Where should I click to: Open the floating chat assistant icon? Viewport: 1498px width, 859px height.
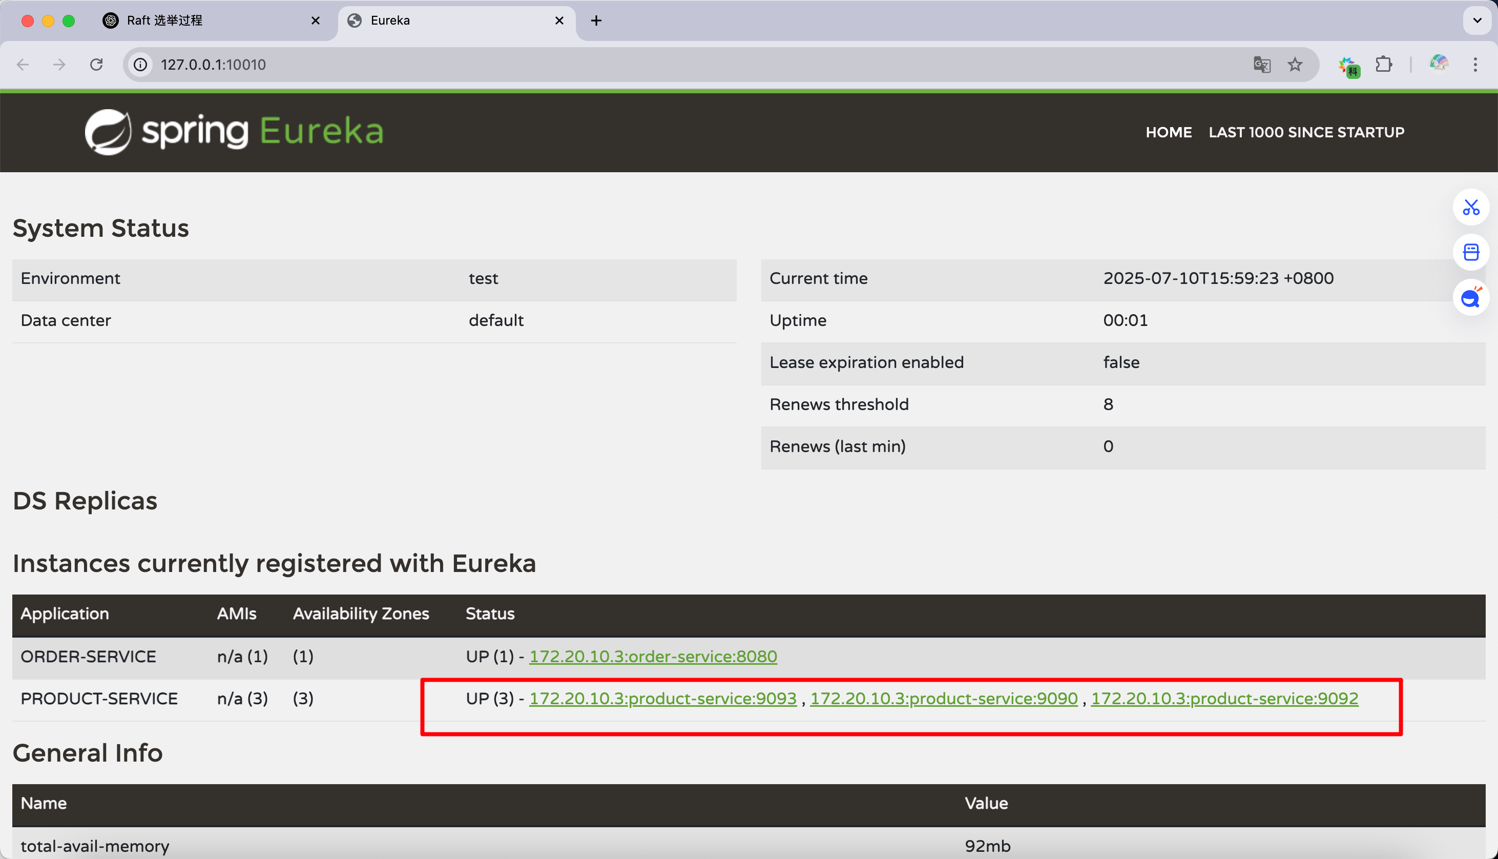point(1471,297)
